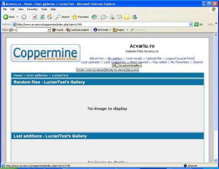Open the View menu

[x=21, y=9]
